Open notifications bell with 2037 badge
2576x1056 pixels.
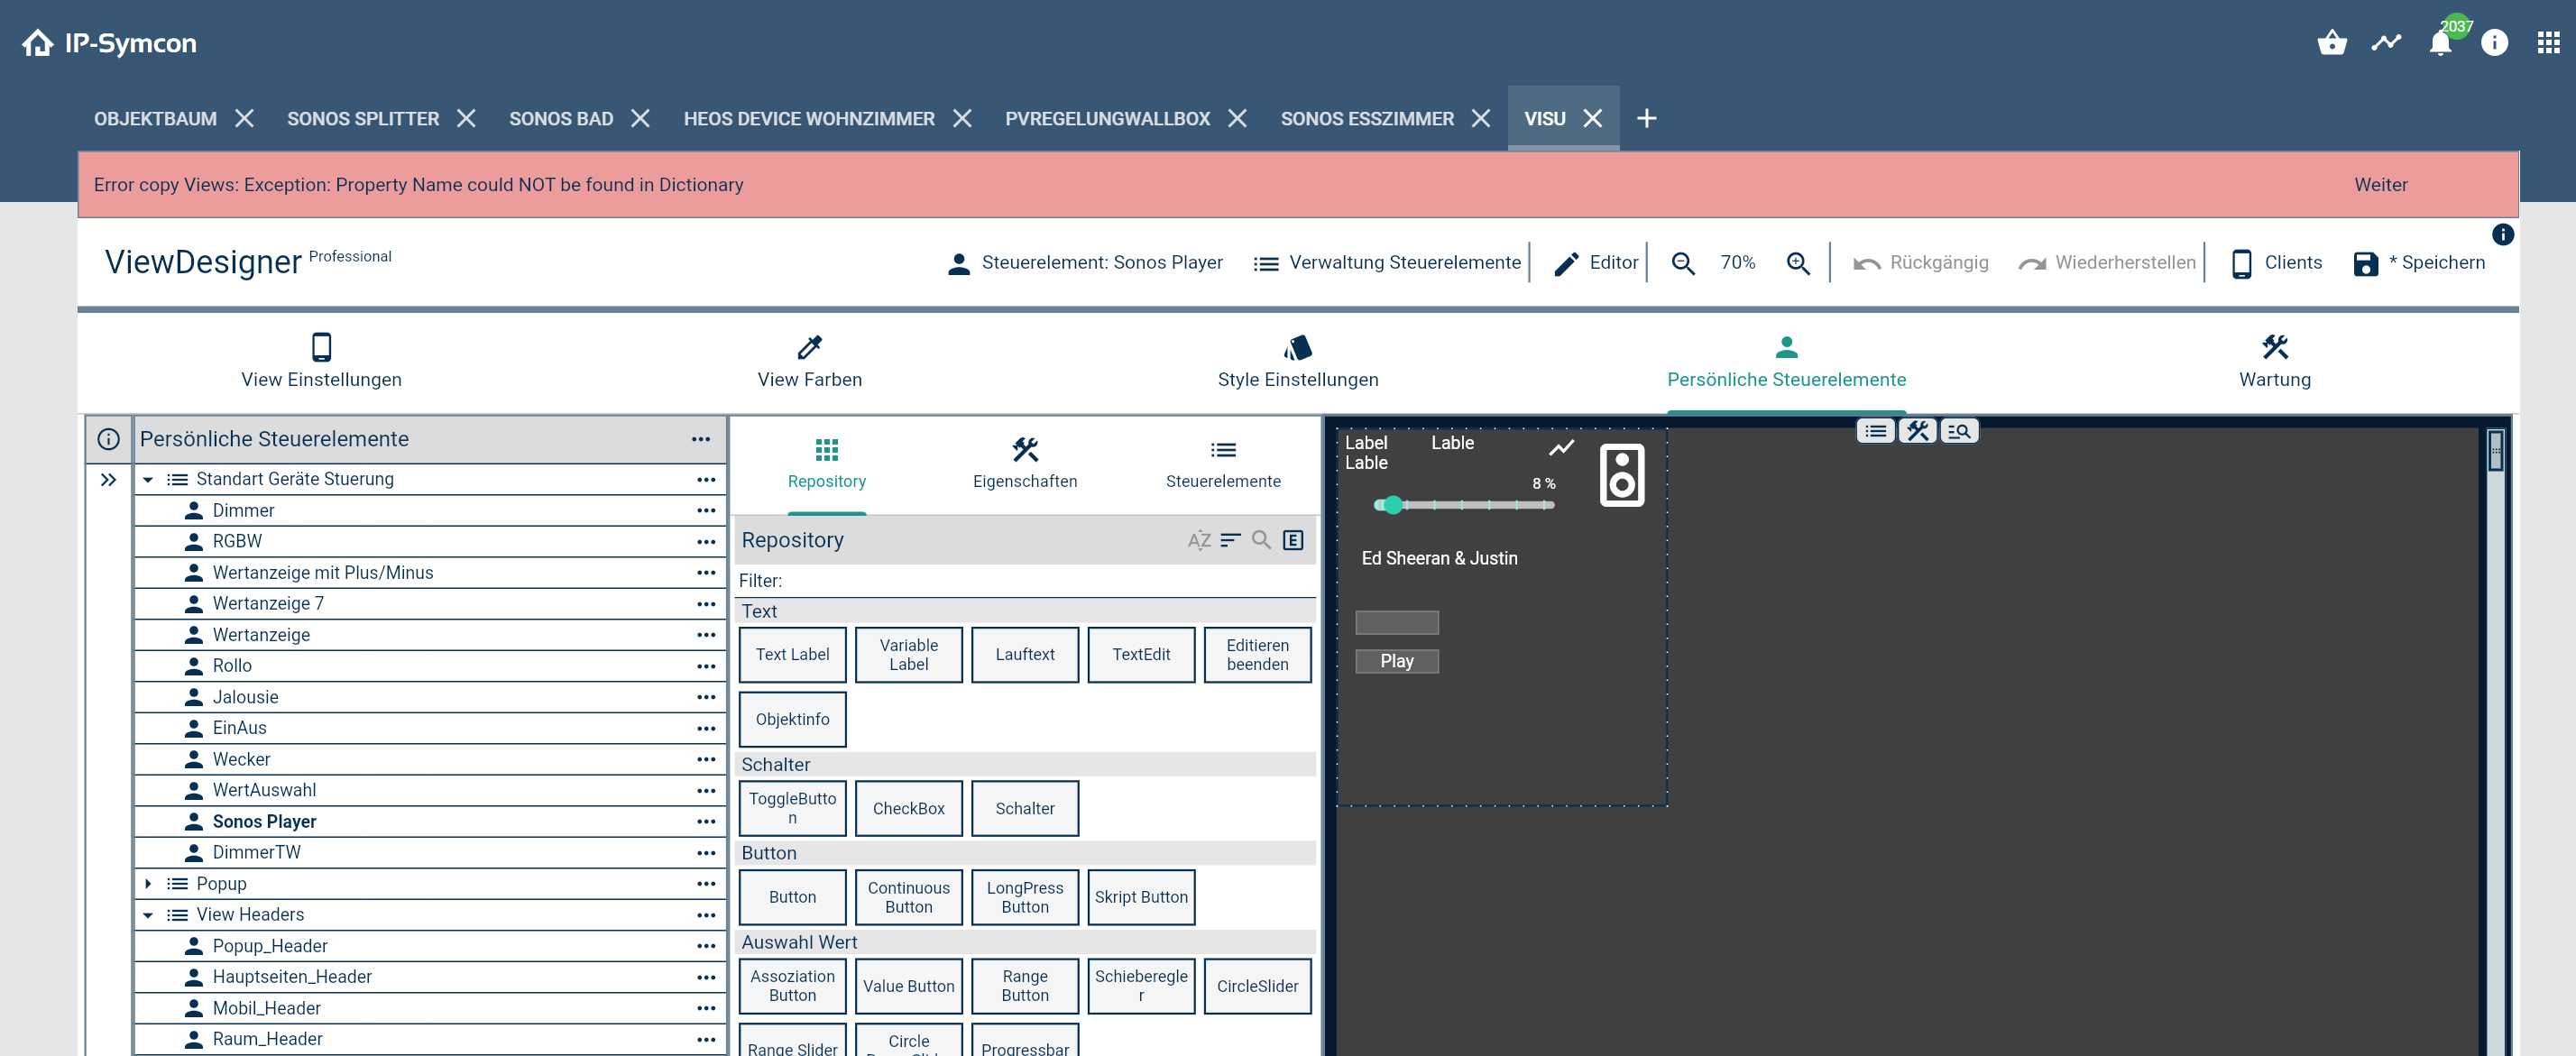point(2440,43)
